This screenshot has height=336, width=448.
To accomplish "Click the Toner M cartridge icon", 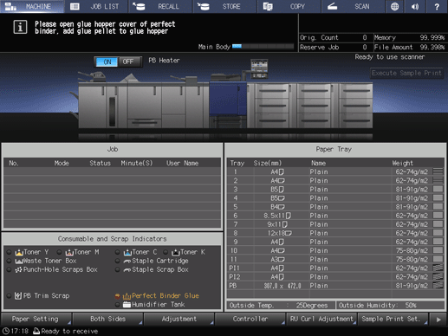I will click(x=69, y=252).
